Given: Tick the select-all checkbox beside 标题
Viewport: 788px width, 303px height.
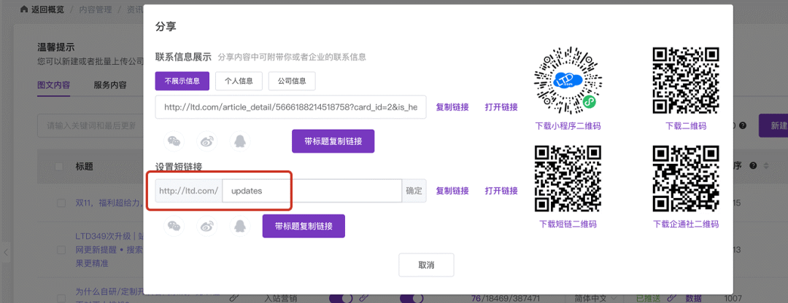Looking at the screenshot, I should (59, 166).
